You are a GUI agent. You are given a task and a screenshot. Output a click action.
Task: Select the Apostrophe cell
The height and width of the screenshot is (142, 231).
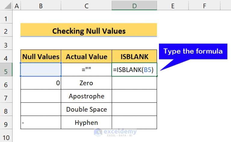[86, 96]
